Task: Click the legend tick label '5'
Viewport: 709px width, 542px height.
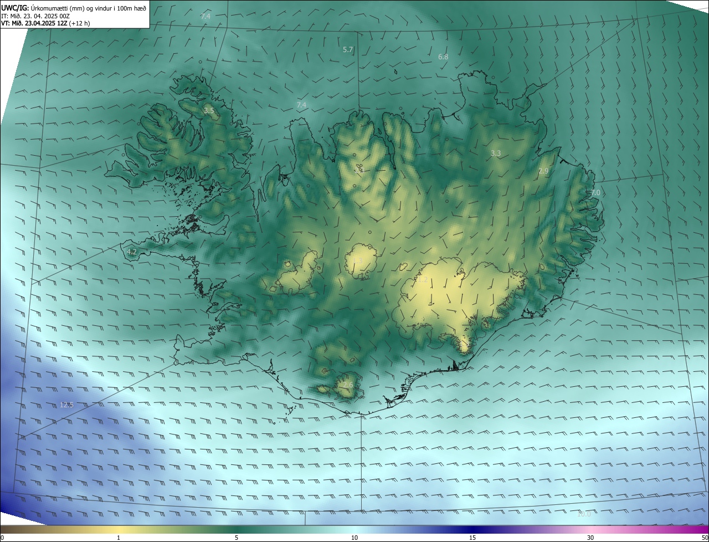Action: pyautogui.click(x=237, y=538)
